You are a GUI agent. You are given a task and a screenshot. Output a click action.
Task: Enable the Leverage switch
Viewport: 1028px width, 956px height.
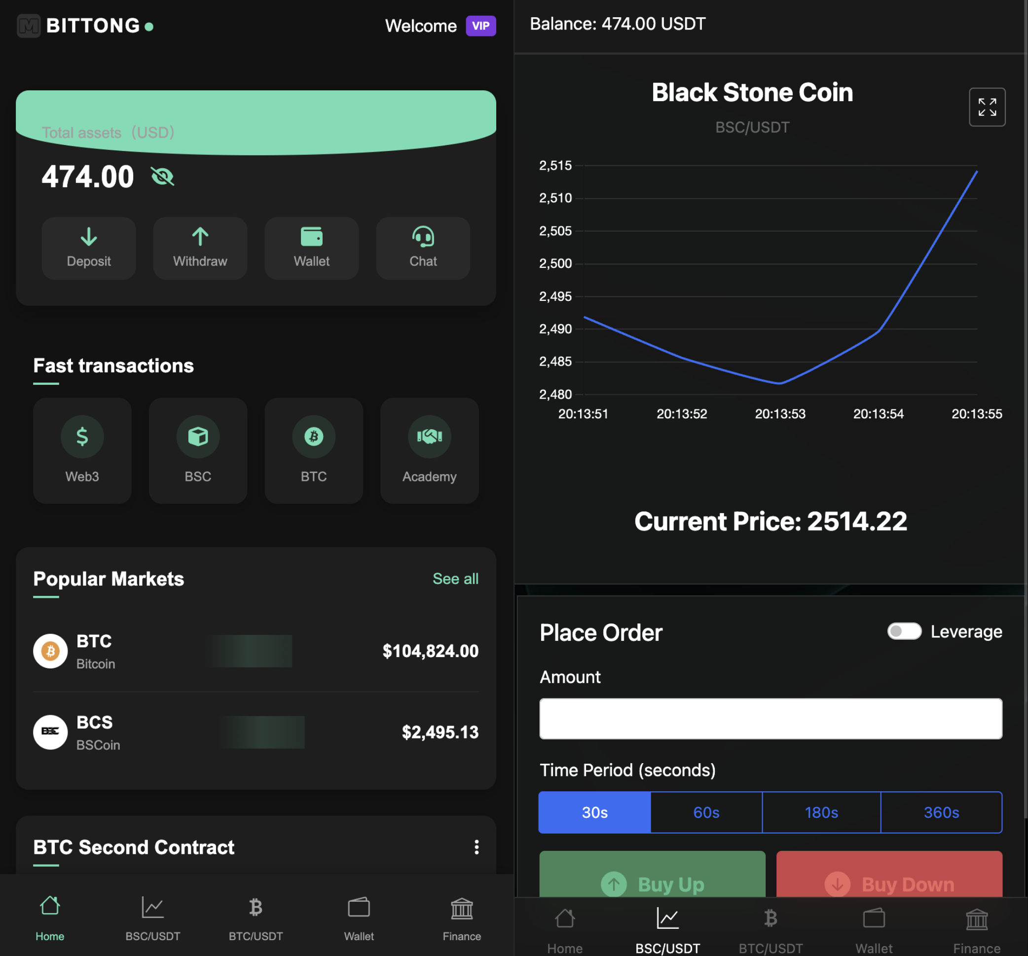[904, 631]
